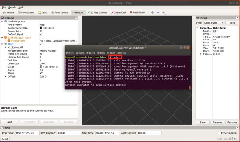Close the Time panel

237,128
